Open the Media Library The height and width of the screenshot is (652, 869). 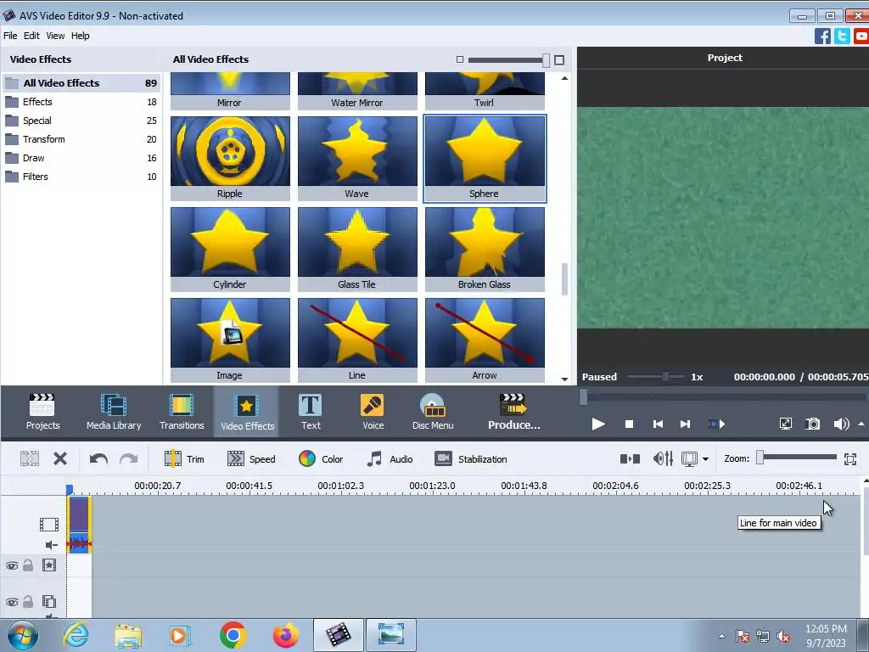114,412
